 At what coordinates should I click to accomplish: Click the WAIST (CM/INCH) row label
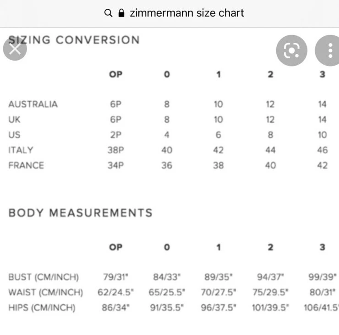coord(46,292)
